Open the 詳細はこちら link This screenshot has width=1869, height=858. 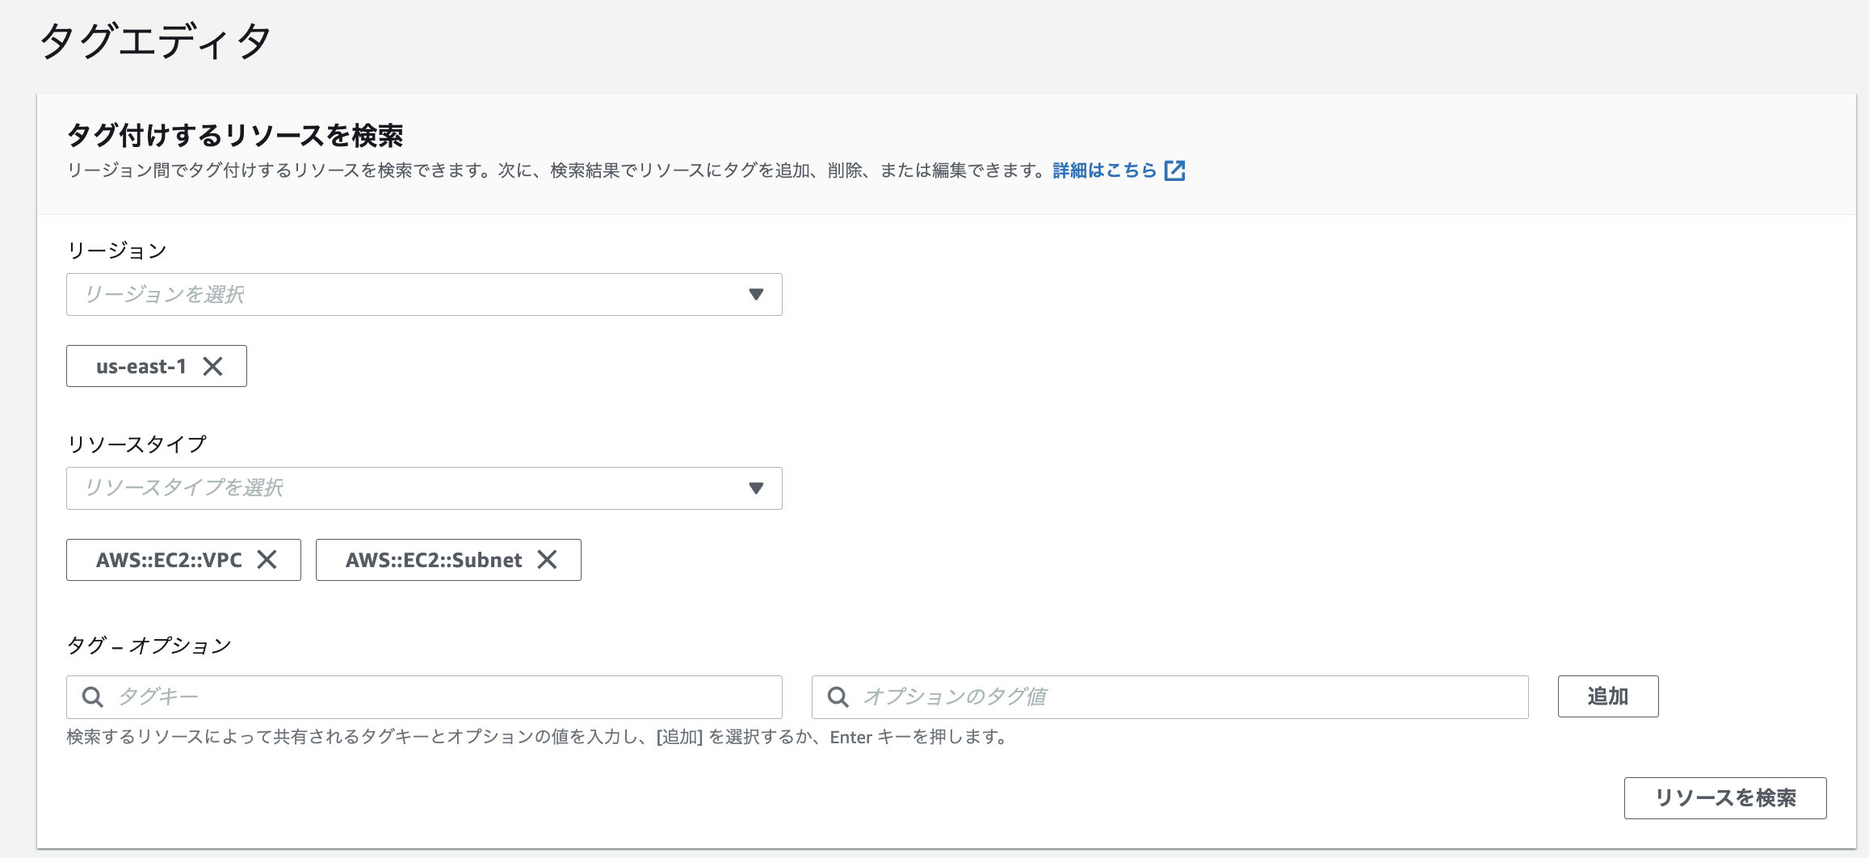point(1105,170)
